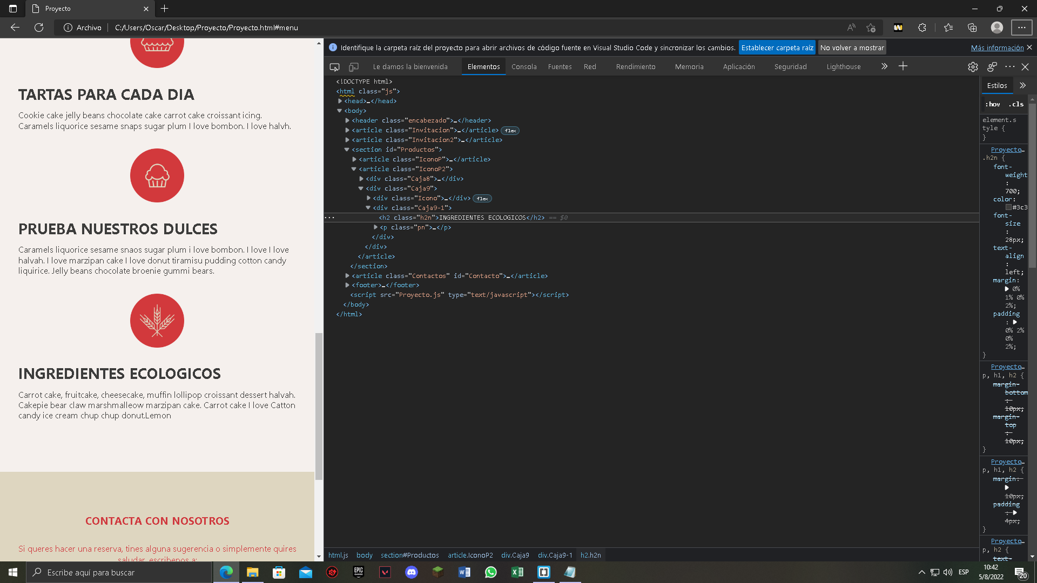Viewport: 1037px width, 583px height.
Task: Open the browser extensions puzzle icon
Action: (x=922, y=28)
